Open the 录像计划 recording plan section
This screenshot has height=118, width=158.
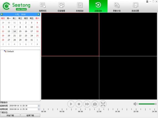pyautogui.click(x=116, y=7)
